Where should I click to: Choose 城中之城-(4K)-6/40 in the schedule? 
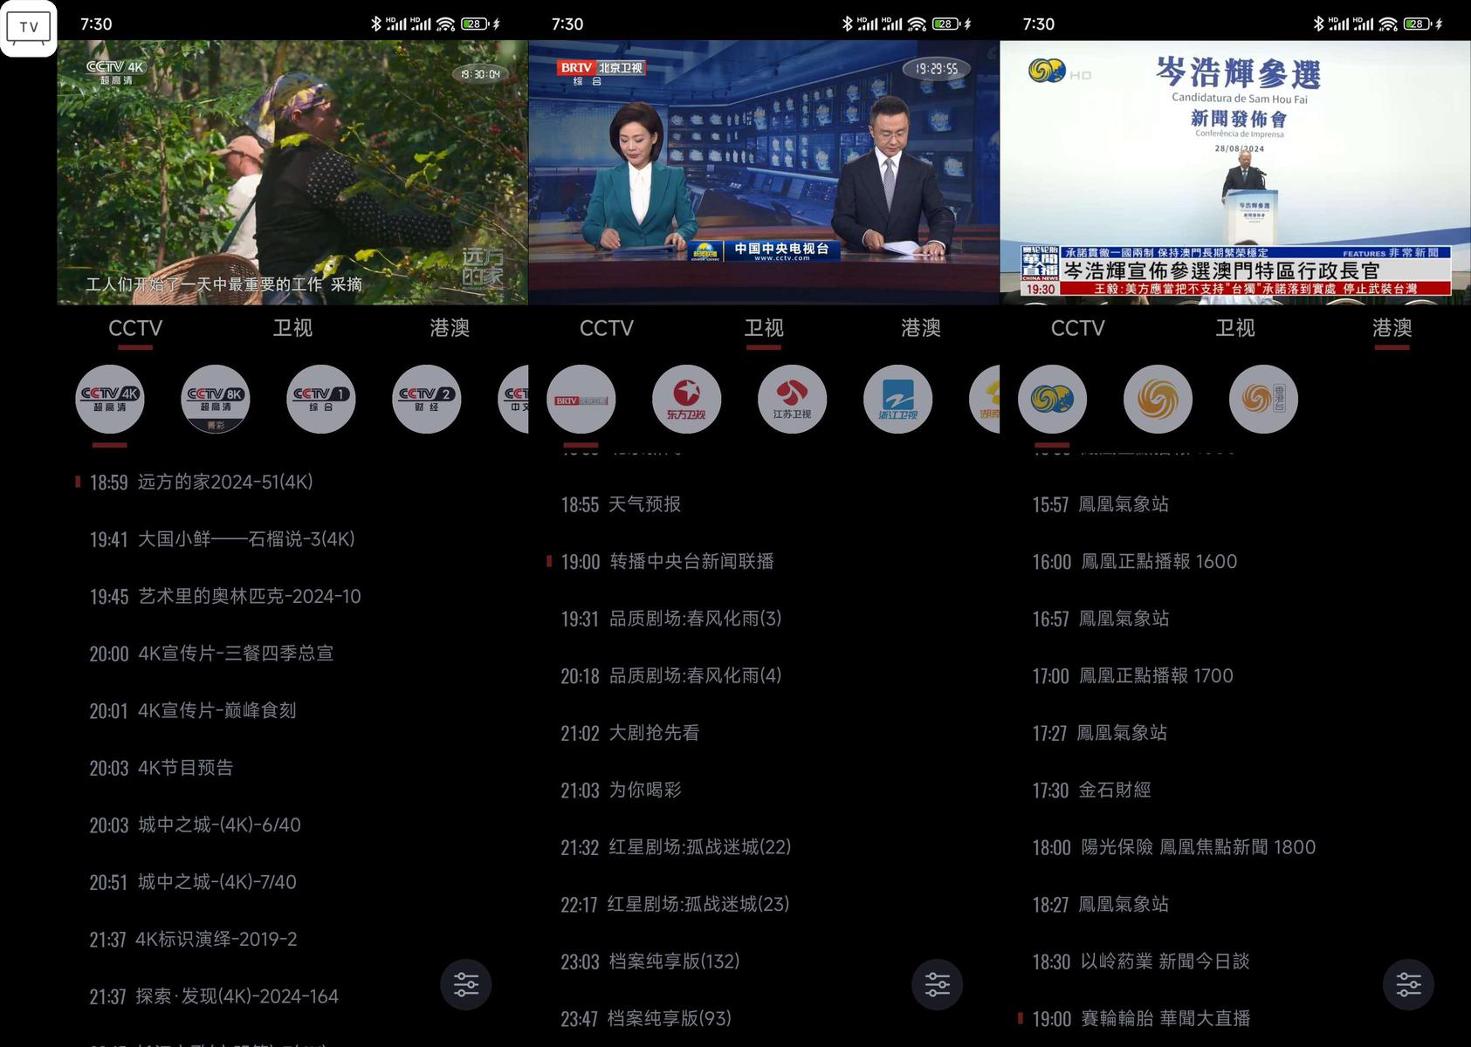195,825
